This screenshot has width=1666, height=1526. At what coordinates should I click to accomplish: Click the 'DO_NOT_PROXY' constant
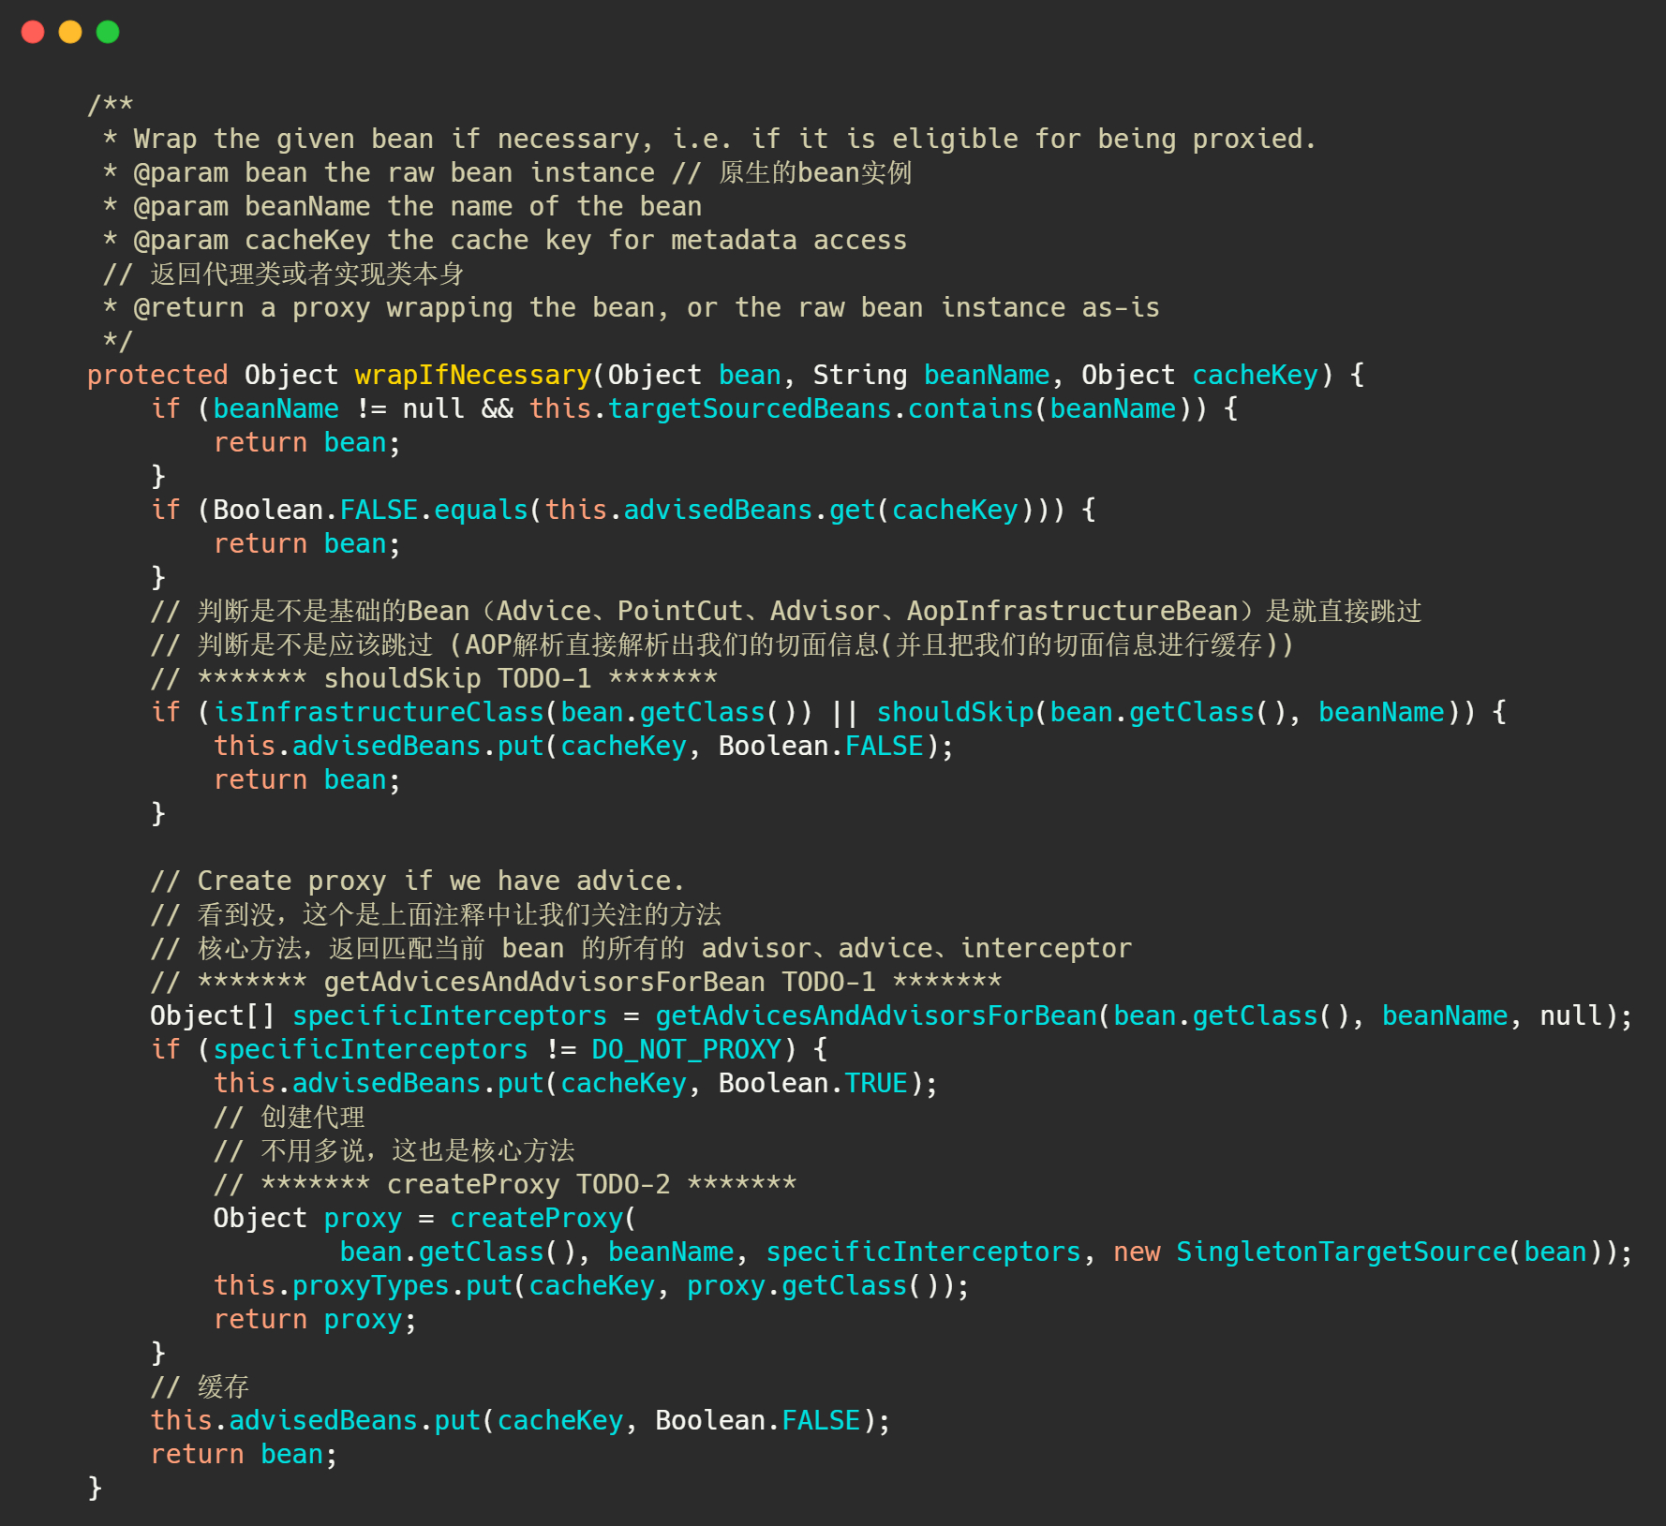tap(686, 1049)
